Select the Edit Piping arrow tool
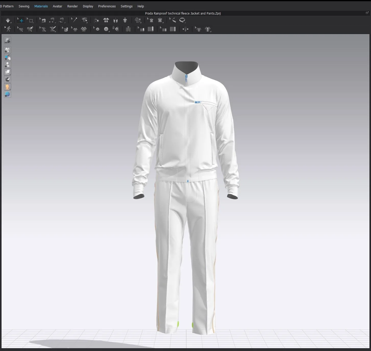The width and height of the screenshot is (371, 351). click(163, 29)
